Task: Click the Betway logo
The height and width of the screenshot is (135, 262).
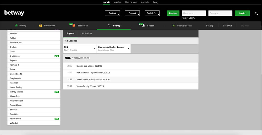Action: [x=14, y=13]
